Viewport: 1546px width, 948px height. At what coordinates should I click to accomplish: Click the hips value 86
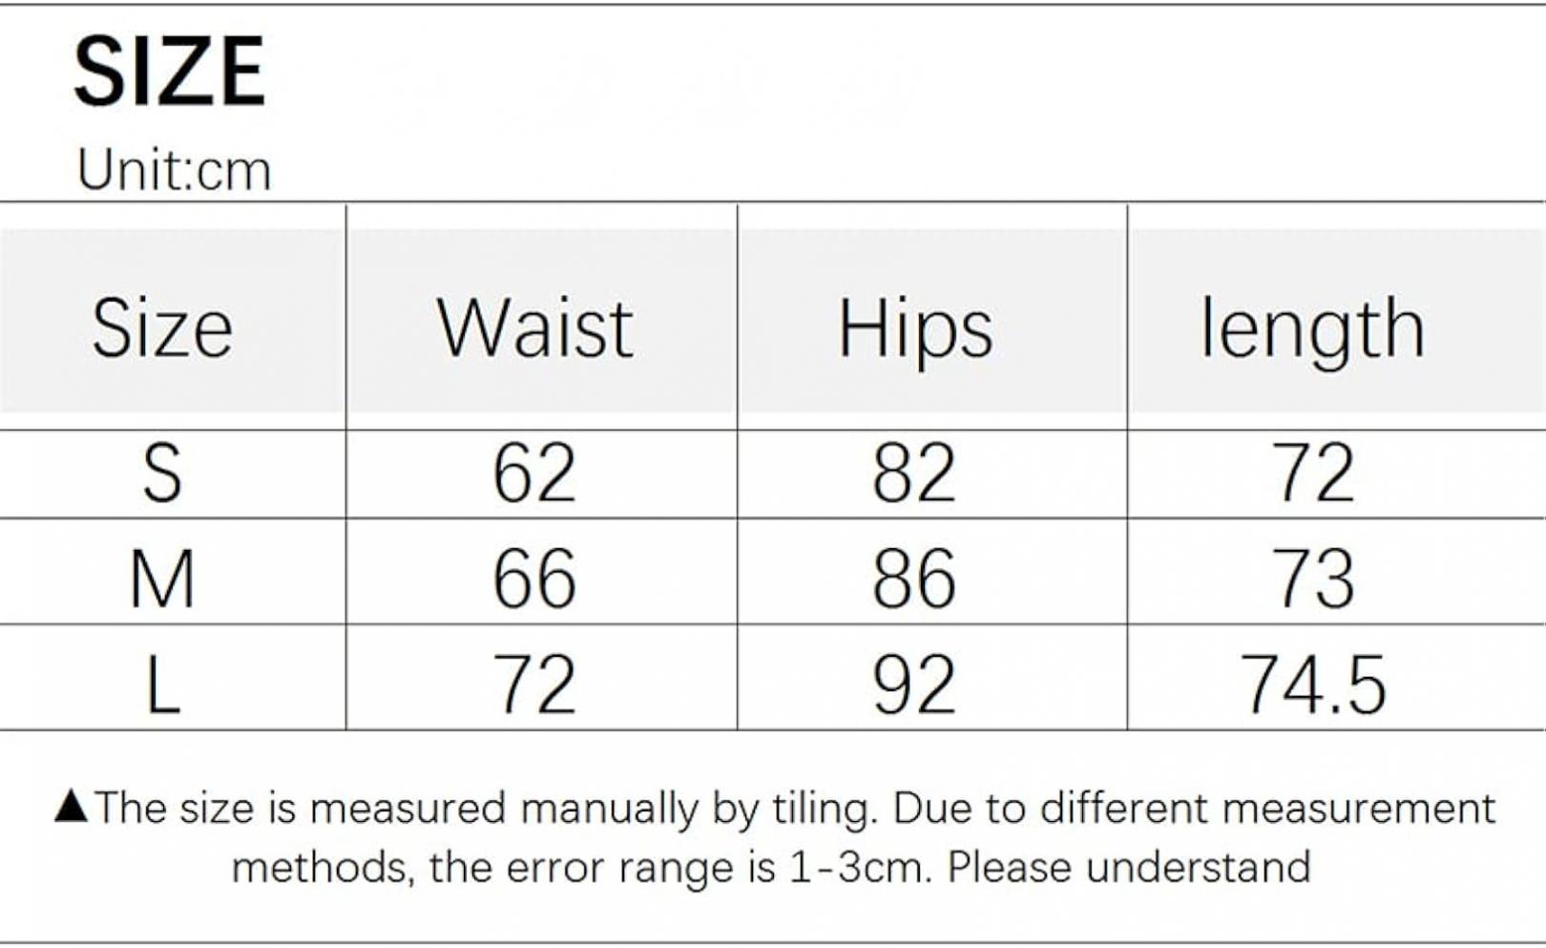pos(914,579)
